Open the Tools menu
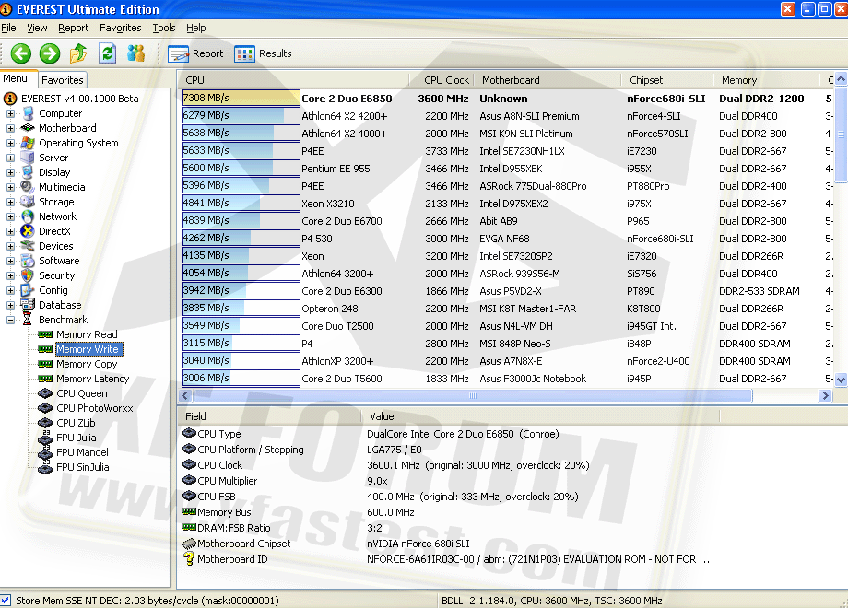848x608 pixels. tap(164, 28)
